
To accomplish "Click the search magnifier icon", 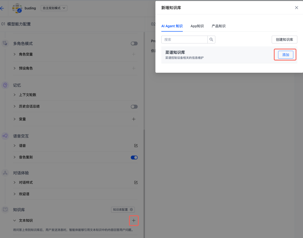I will [212, 39].
